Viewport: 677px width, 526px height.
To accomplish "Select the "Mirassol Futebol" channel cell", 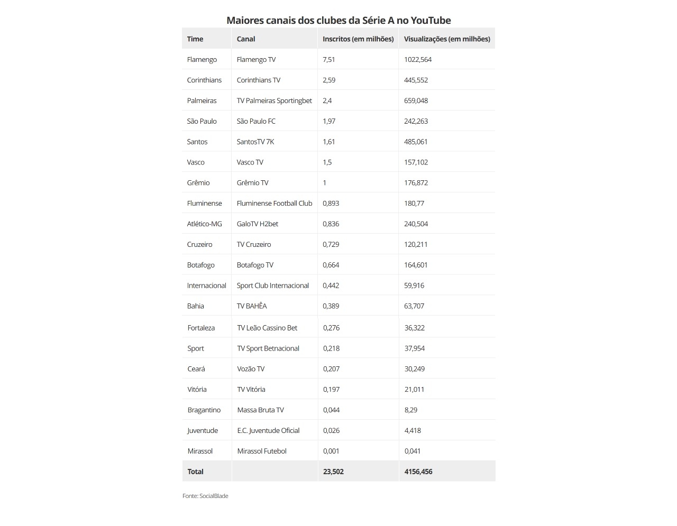I will click(262, 451).
